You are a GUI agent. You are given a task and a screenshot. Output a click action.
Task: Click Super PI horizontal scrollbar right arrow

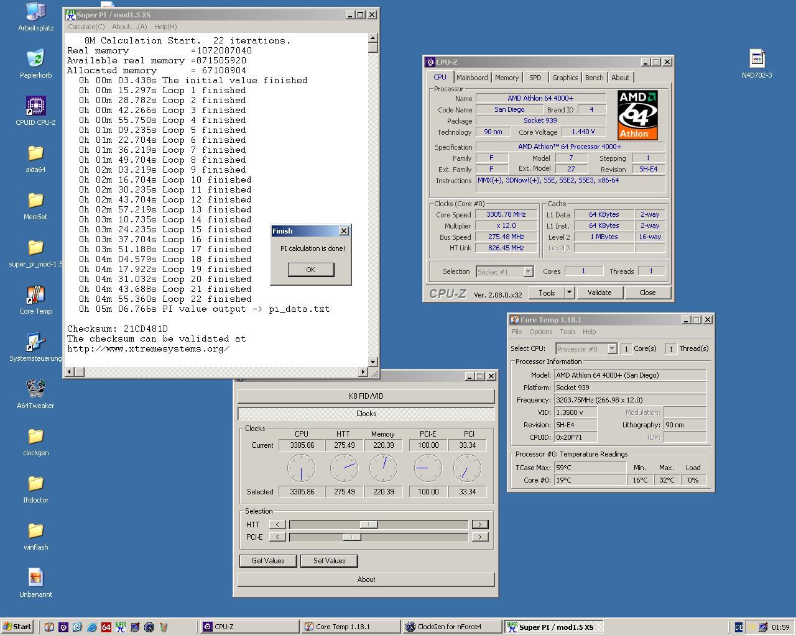pyautogui.click(x=363, y=372)
